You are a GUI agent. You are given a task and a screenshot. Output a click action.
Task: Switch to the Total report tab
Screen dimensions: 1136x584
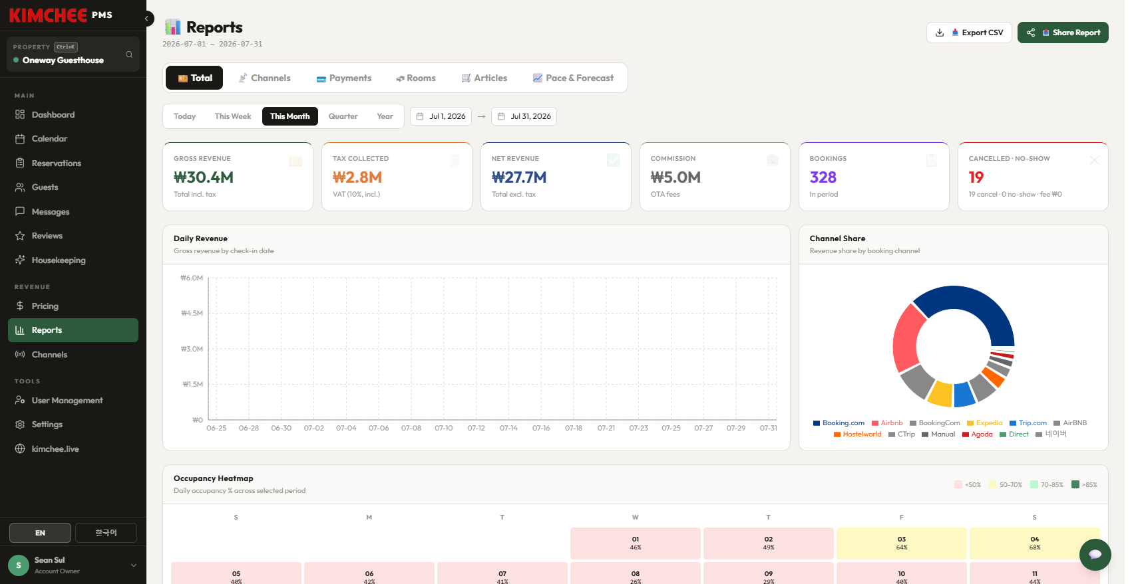point(194,78)
